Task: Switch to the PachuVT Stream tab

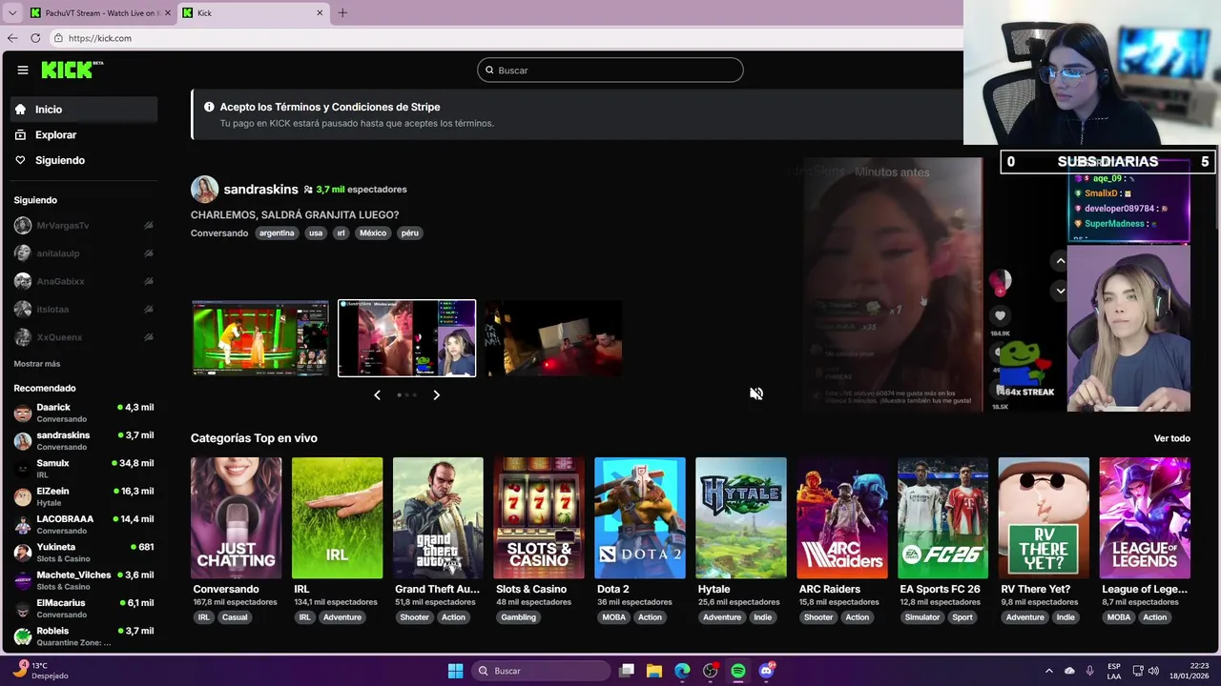Action: coord(100,12)
